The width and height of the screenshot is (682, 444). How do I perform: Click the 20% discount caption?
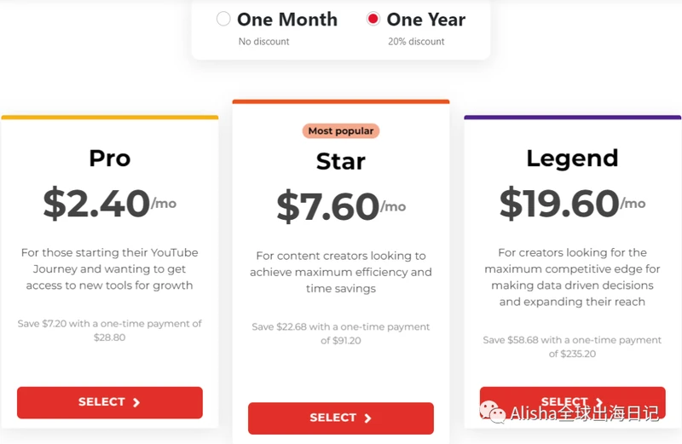416,41
